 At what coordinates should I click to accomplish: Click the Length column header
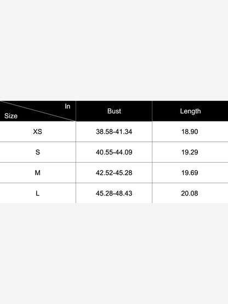coord(190,111)
